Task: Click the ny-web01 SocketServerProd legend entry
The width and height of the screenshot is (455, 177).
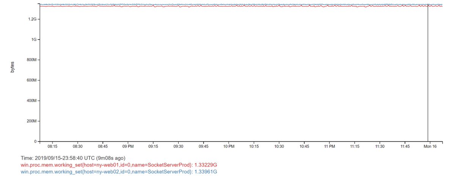Action: (x=119, y=165)
